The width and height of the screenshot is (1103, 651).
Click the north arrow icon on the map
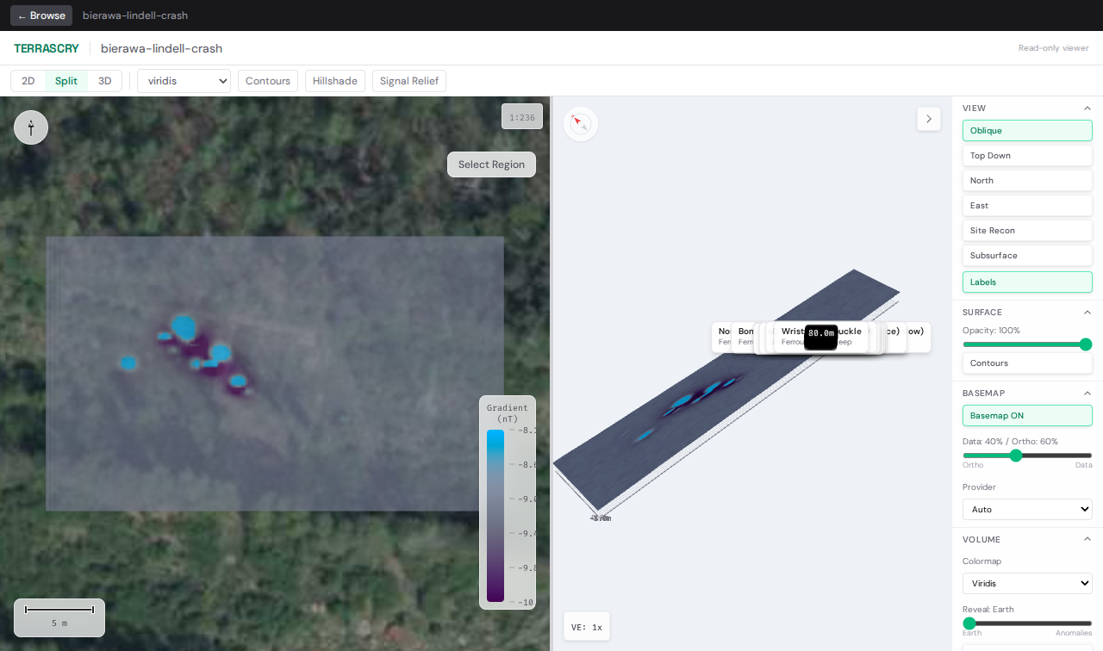click(31, 127)
